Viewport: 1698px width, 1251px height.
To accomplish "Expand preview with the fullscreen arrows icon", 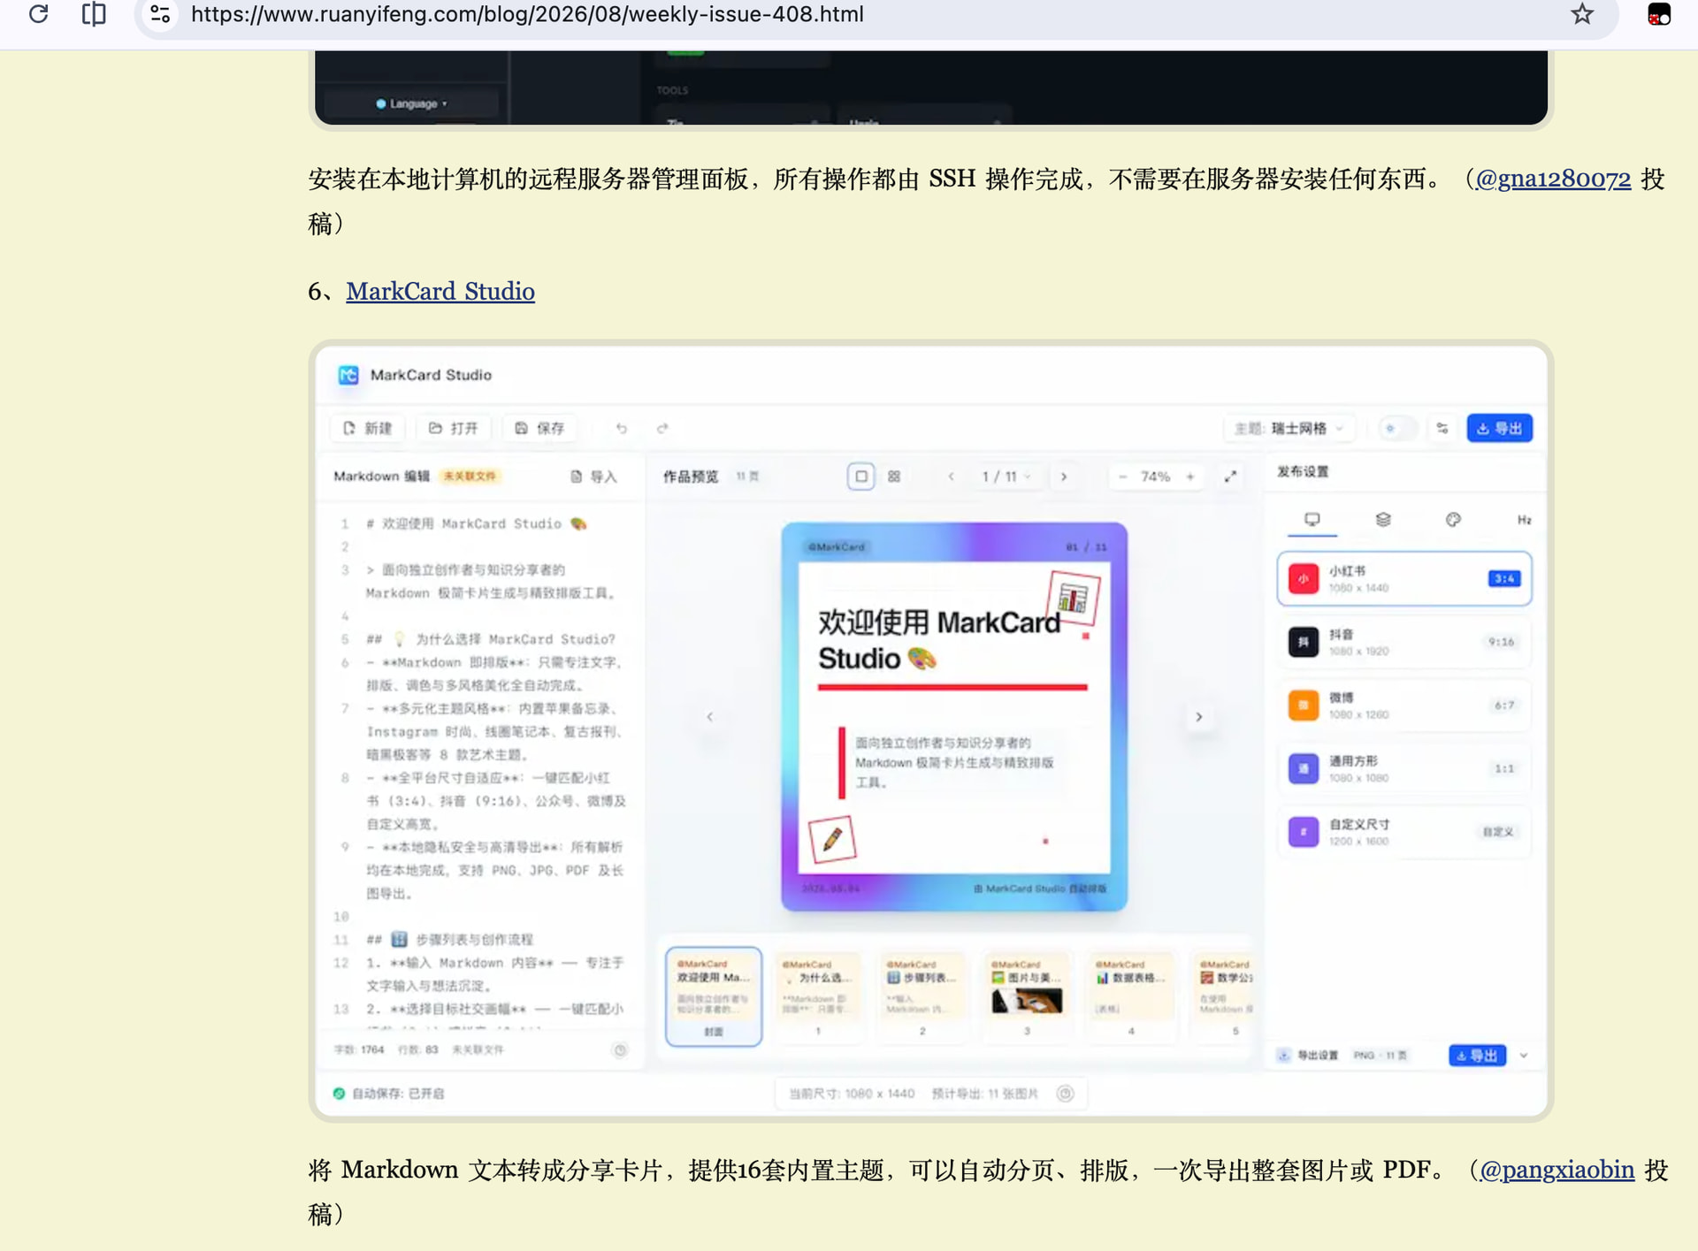I will coord(1230,477).
